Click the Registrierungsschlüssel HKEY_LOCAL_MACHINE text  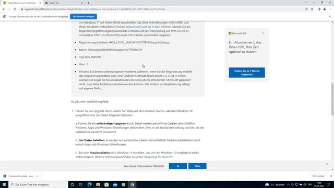(x=124, y=42)
